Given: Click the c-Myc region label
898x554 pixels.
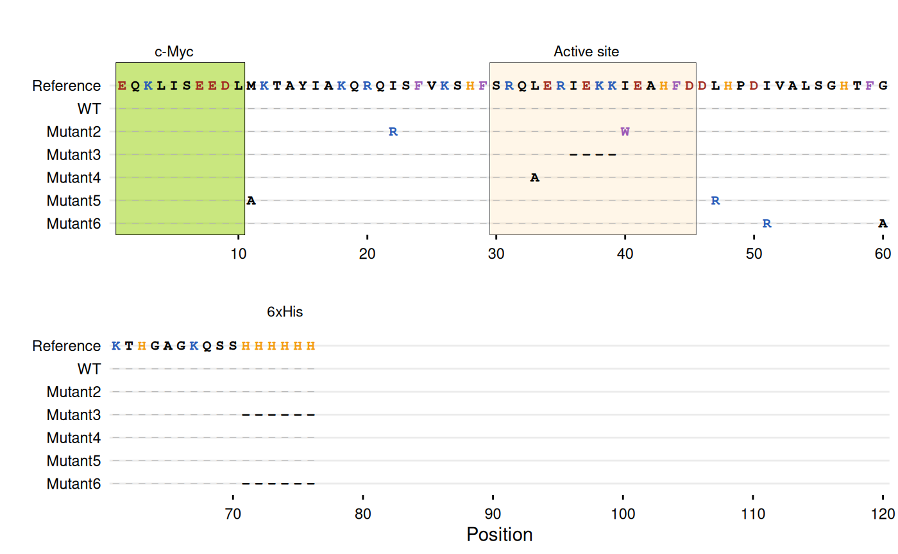Looking at the screenshot, I should (x=174, y=52).
